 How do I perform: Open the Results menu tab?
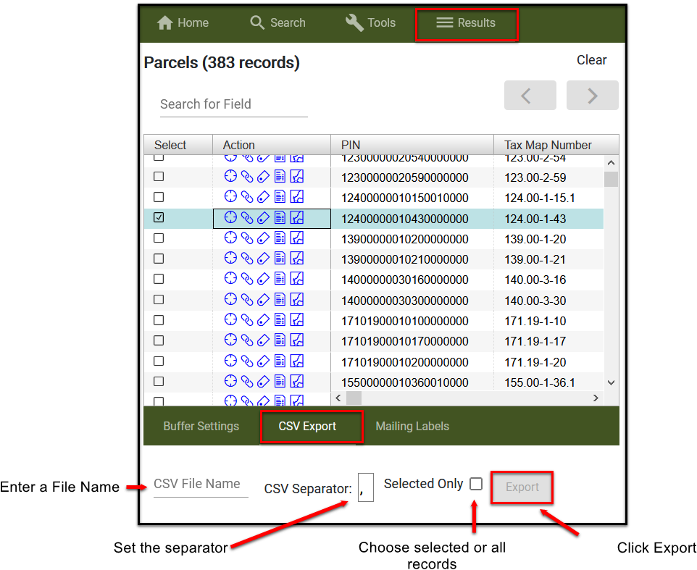[x=466, y=23]
